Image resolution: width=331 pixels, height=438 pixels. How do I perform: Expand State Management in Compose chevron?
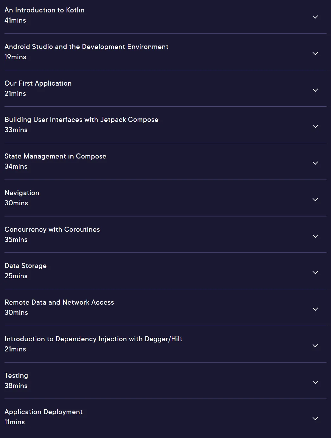click(x=315, y=163)
